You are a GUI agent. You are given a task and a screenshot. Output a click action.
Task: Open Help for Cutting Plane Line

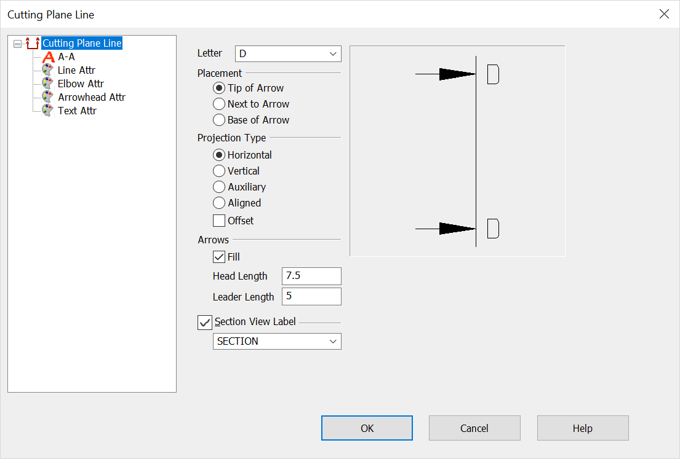click(x=582, y=428)
